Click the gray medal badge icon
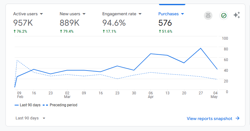 pyautogui.click(x=208, y=16)
